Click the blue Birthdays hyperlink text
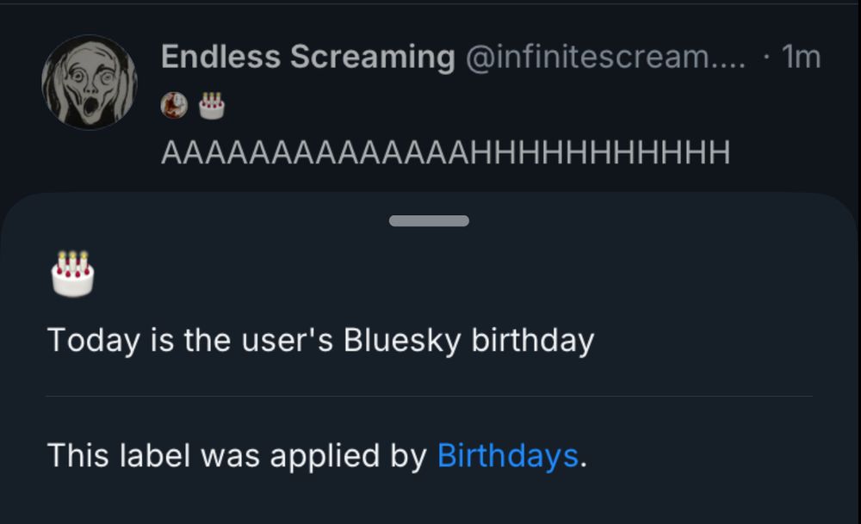The image size is (861, 524). point(507,455)
